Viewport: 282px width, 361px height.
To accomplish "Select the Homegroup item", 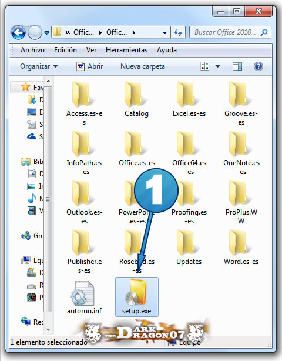I will pos(32,236).
